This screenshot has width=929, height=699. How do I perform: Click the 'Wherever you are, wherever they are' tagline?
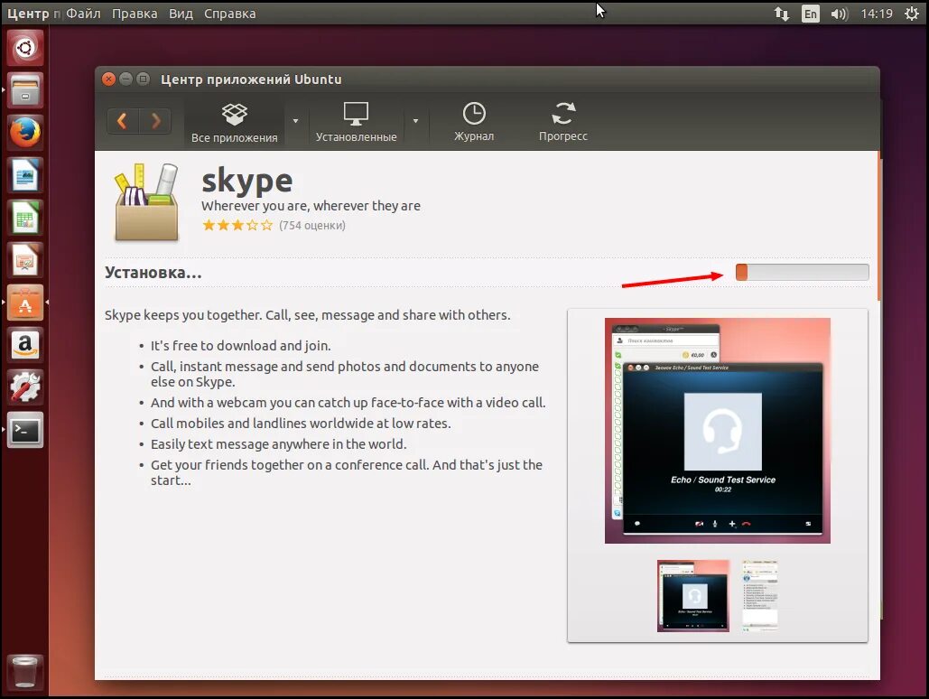tap(311, 206)
